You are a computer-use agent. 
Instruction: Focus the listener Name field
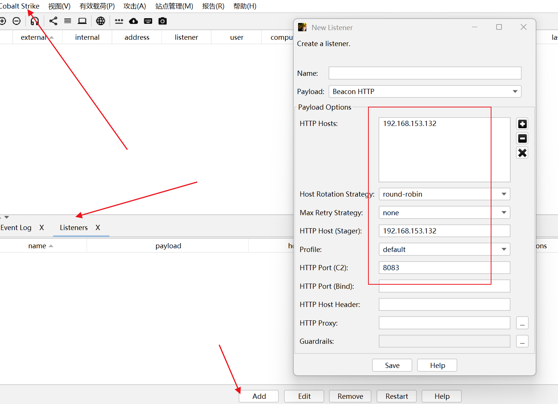pyautogui.click(x=425, y=73)
